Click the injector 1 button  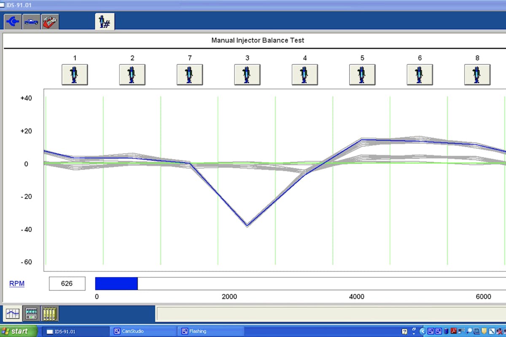(75, 75)
